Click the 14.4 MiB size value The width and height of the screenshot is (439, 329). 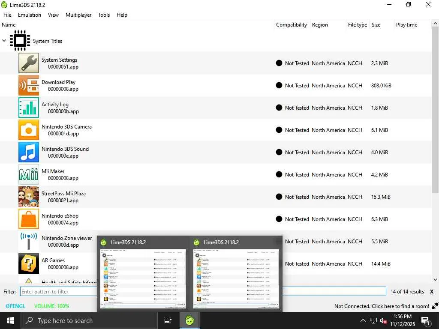point(381,263)
